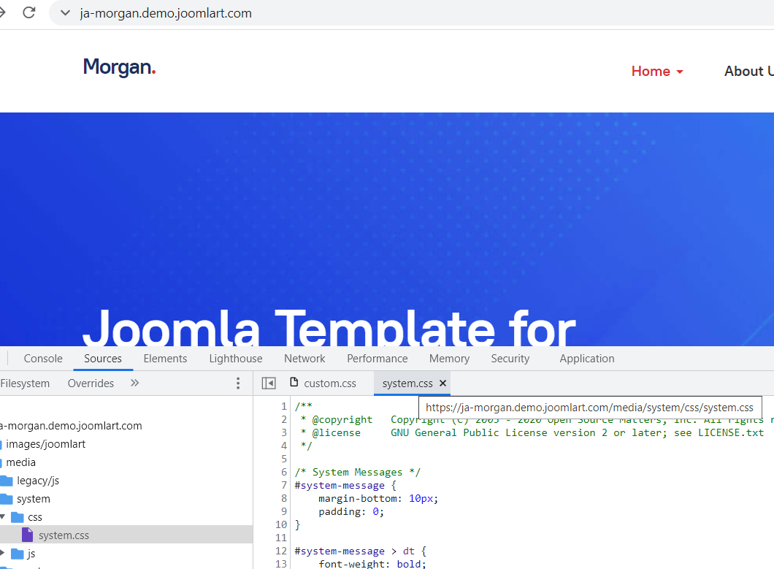Click the site info chevron in address bar

pos(66,13)
